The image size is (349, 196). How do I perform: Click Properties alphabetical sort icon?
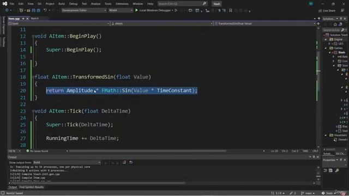331,170
